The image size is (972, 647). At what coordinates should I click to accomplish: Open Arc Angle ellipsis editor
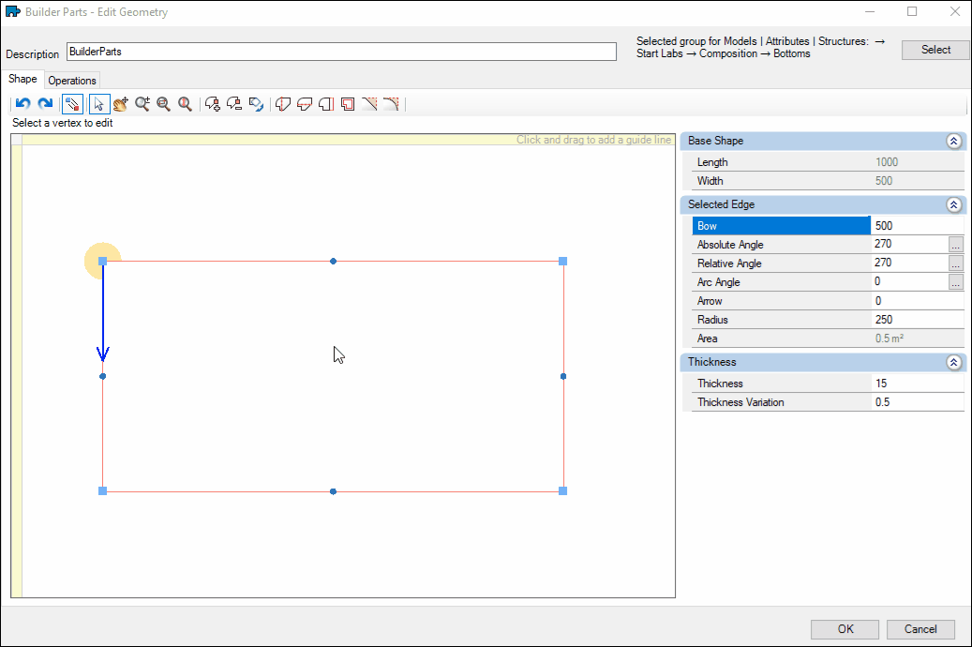coord(956,282)
